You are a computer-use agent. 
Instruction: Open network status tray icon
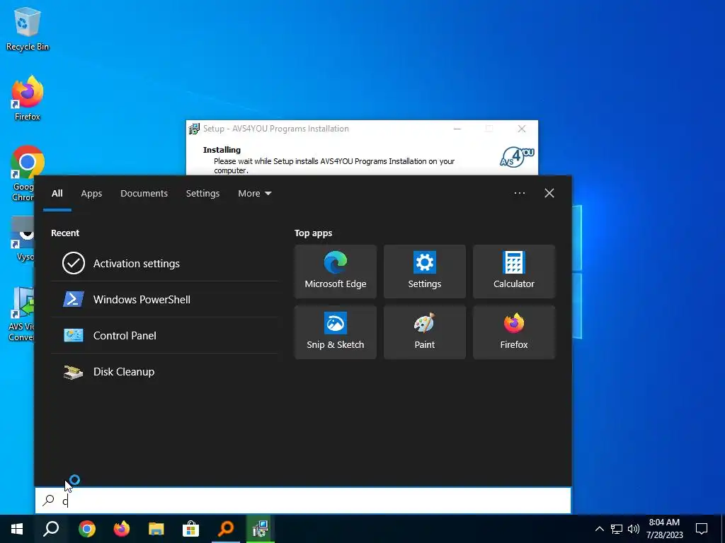coord(617,529)
